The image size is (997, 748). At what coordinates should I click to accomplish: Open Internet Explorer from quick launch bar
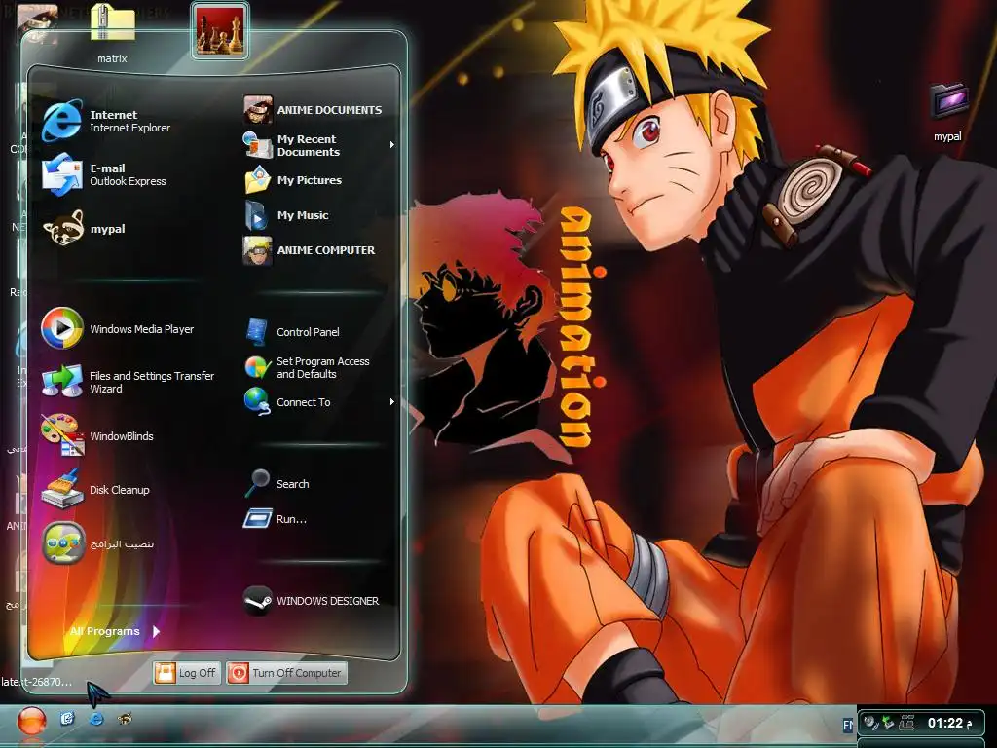tap(96, 719)
